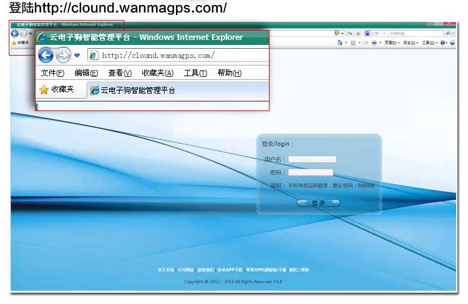Click the 登录 login button
Viewport: 468px width, 304px height.
click(318, 203)
